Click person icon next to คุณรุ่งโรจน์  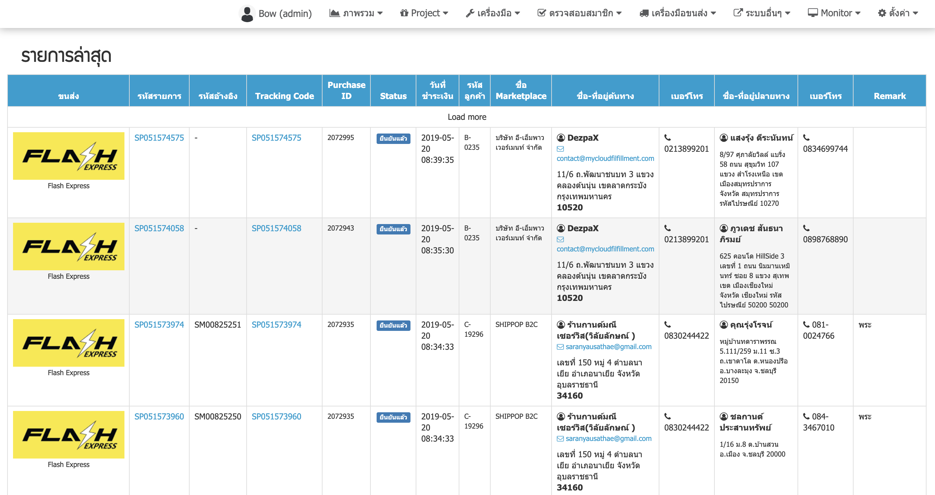click(723, 324)
